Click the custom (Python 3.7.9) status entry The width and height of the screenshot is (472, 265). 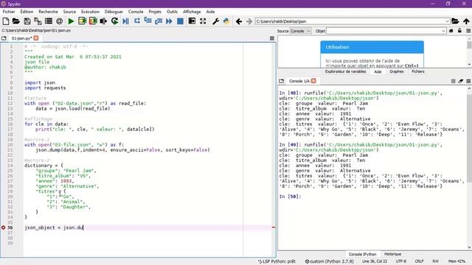coord(330,261)
